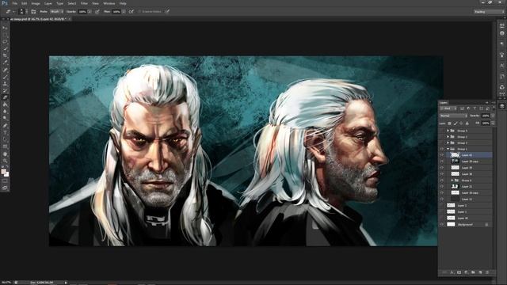Open the Layer menu
This screenshot has width=507, height=285.
48,3
